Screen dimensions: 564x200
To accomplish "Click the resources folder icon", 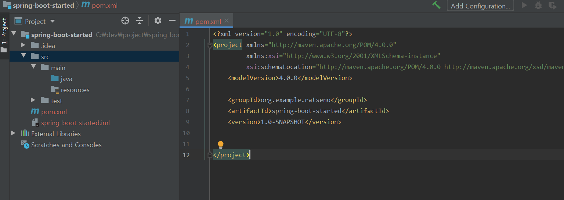I will tap(55, 89).
